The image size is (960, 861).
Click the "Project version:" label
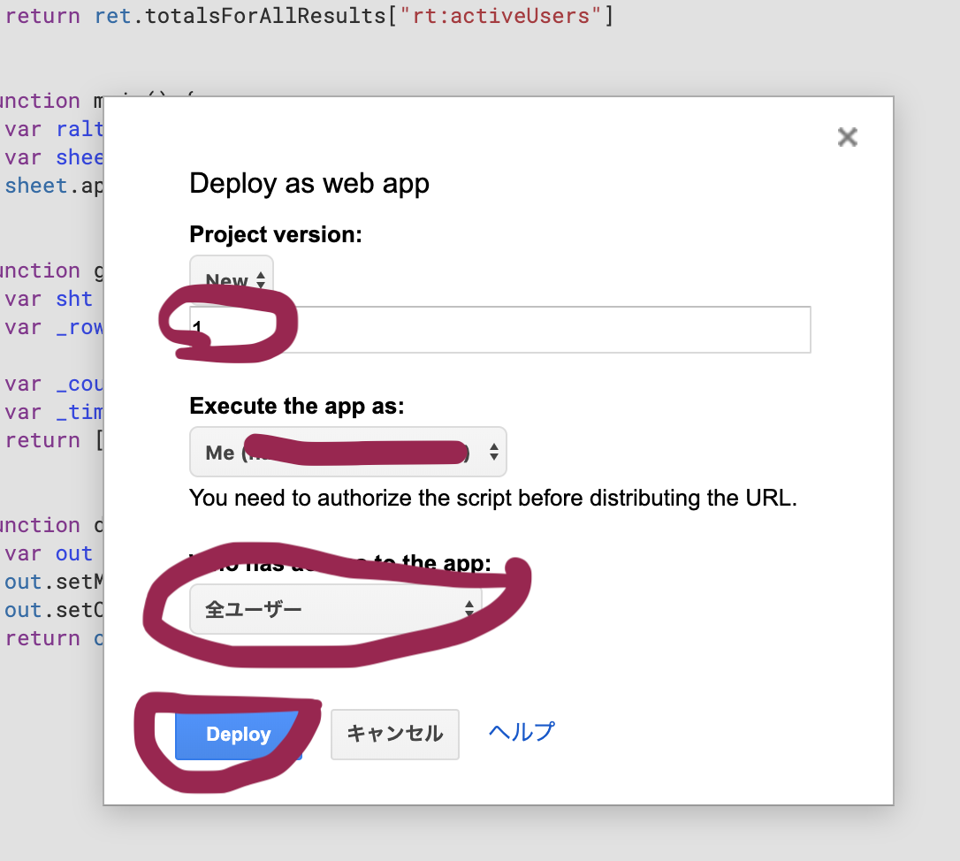click(x=276, y=234)
